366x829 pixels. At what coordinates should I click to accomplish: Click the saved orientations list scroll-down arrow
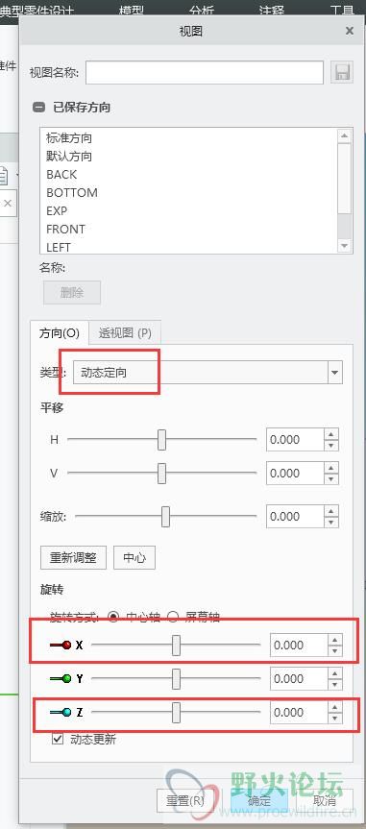click(x=345, y=246)
